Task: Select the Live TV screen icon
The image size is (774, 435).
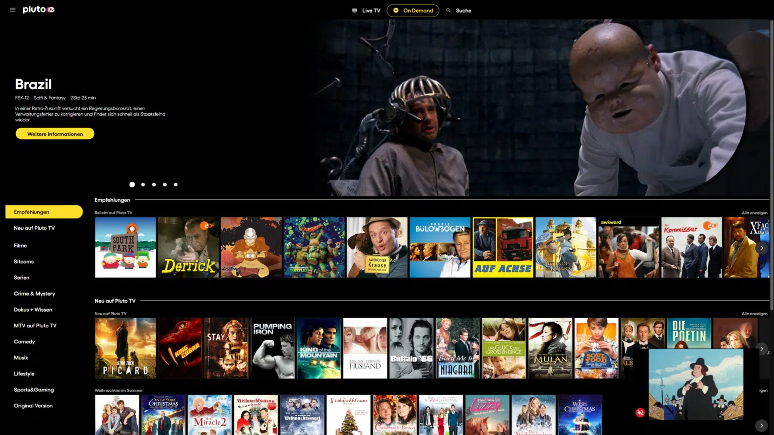Action: pos(355,10)
